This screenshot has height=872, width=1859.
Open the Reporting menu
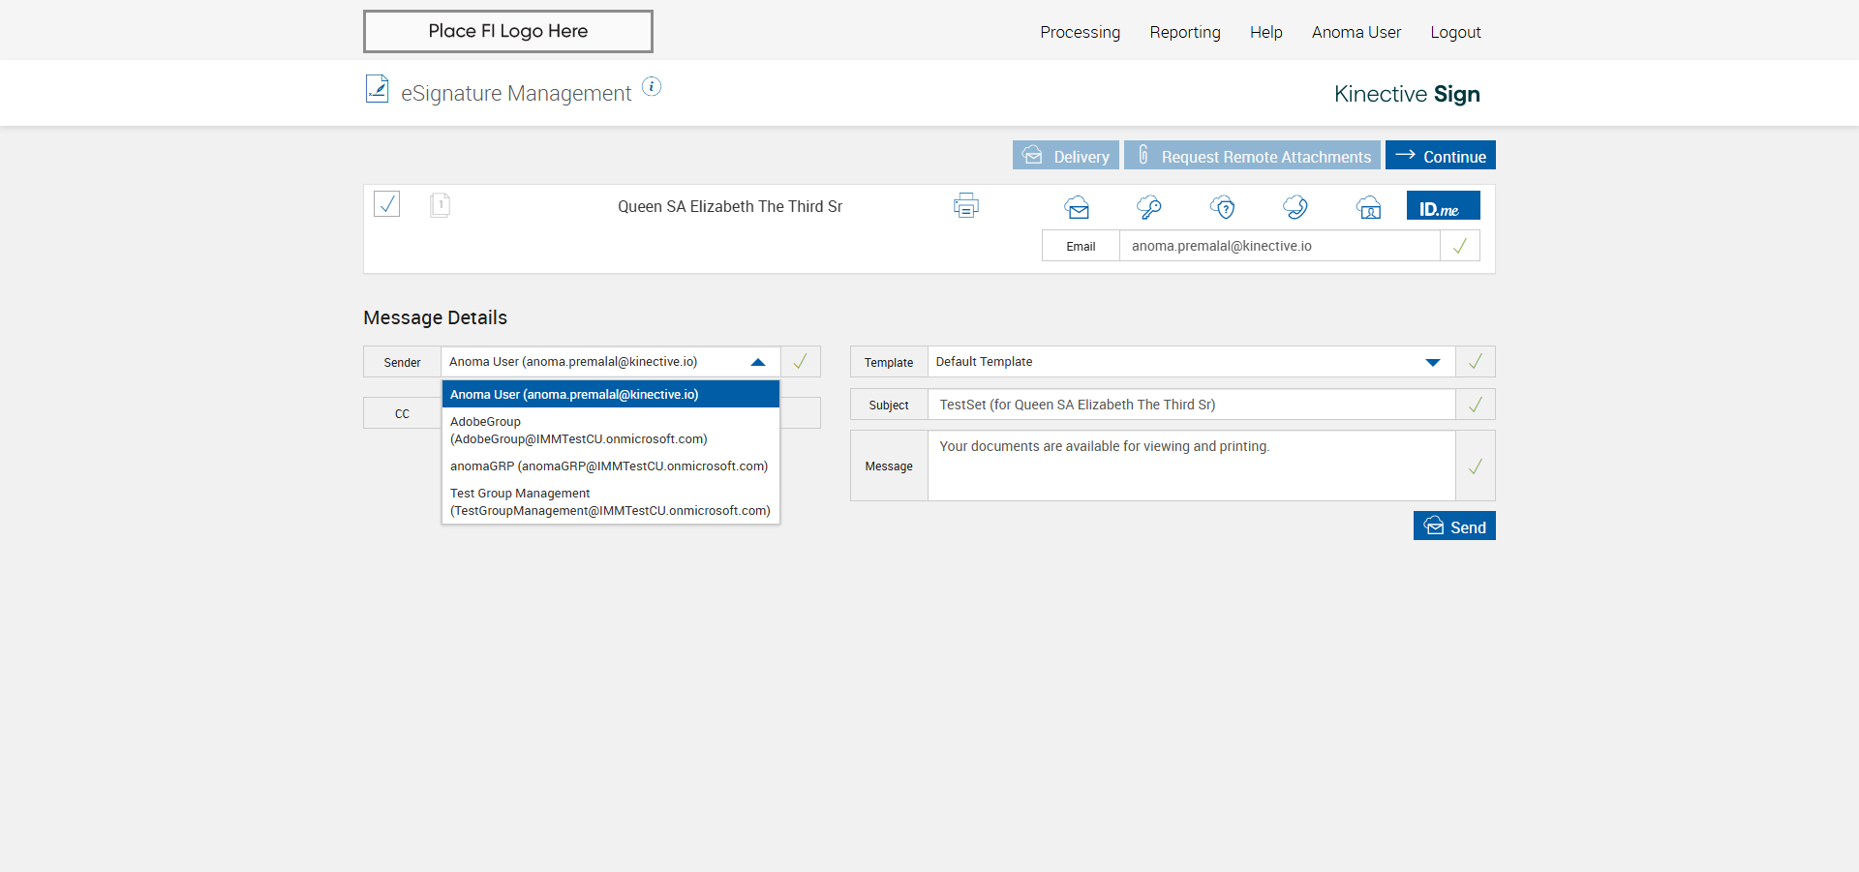(x=1184, y=32)
